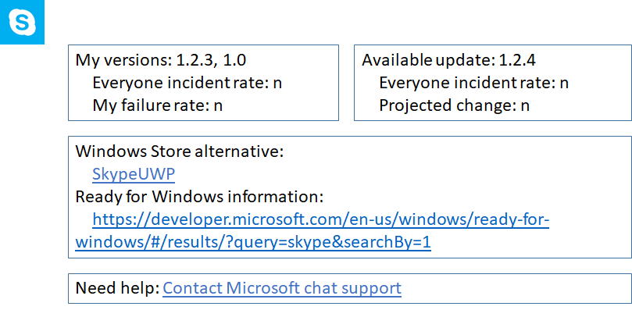Select the Windows Store alternative panel
This screenshot has height=310, width=632.
pyautogui.click(x=350, y=197)
